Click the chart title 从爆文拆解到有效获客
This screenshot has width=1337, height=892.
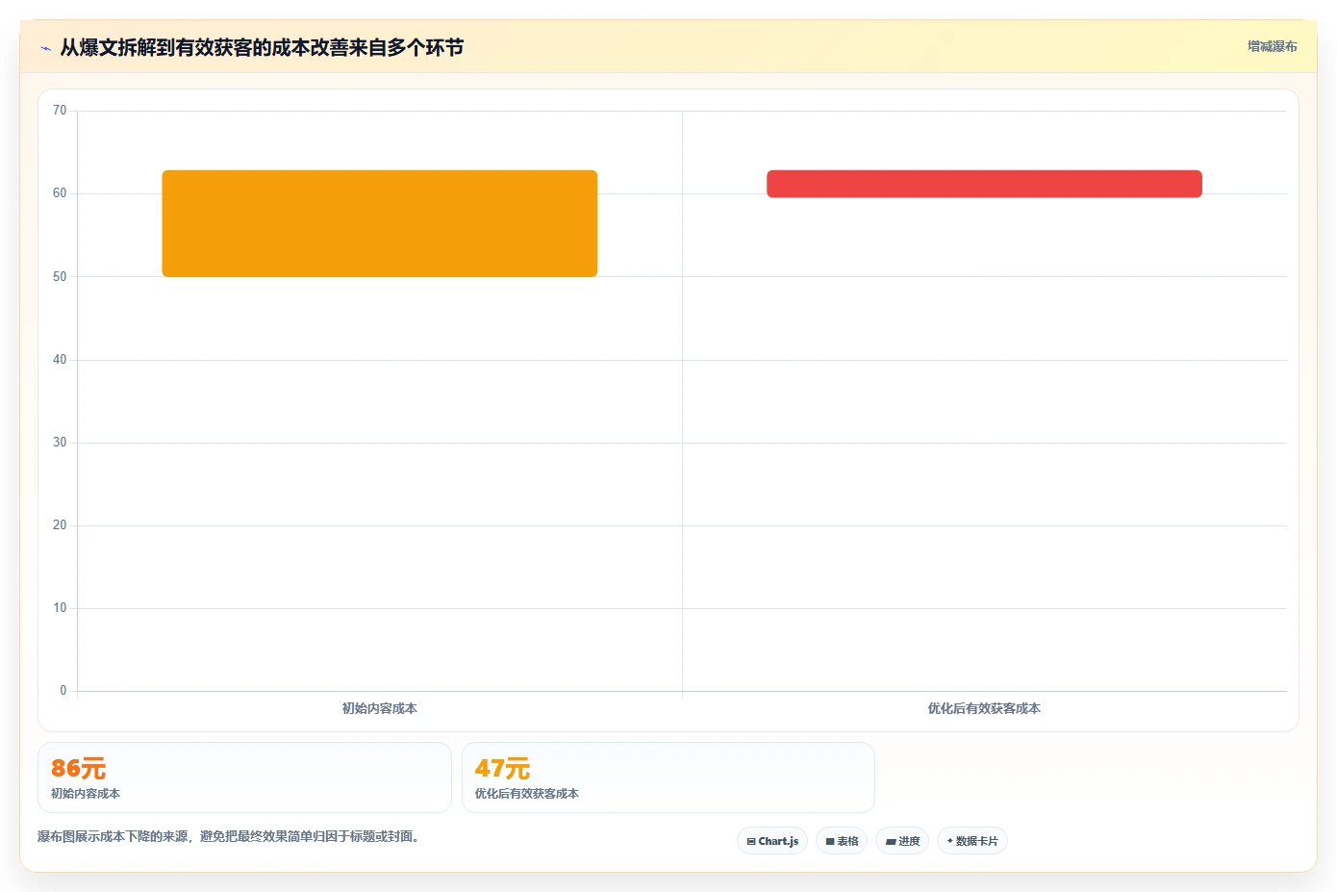[x=262, y=47]
